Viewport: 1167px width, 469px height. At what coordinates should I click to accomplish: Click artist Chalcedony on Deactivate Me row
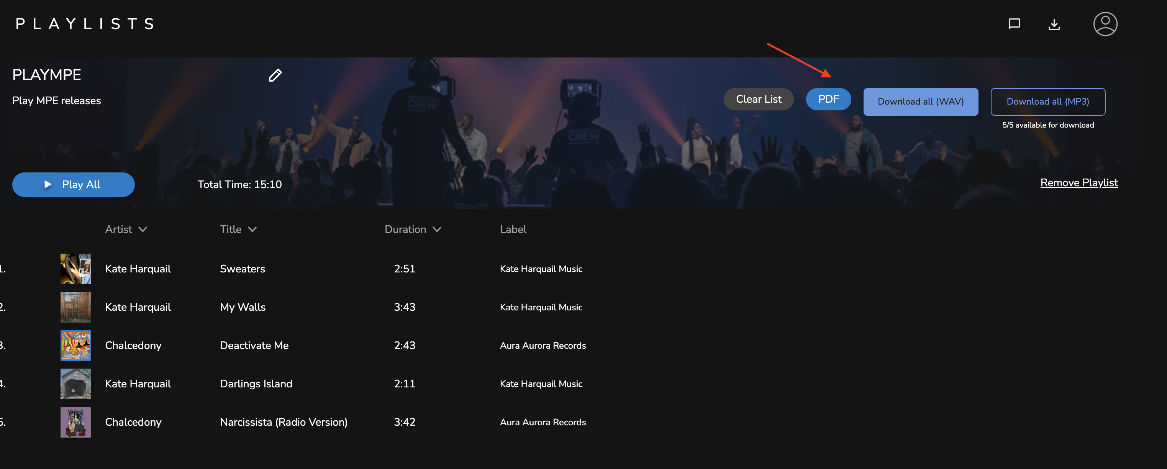133,345
